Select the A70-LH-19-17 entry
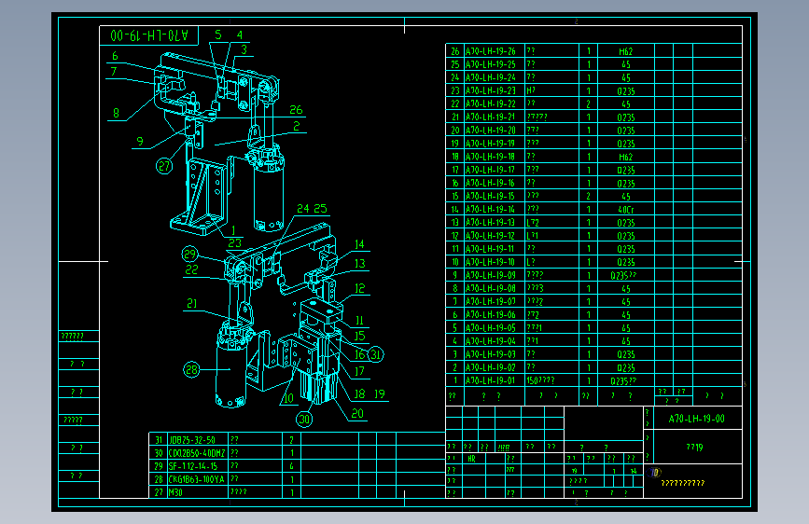 point(490,170)
